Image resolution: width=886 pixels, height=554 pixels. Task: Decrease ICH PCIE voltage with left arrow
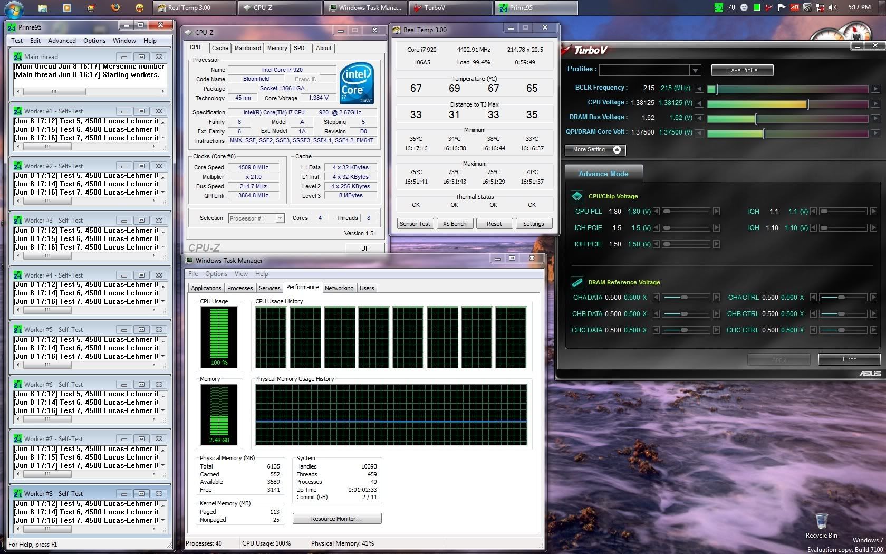point(656,227)
